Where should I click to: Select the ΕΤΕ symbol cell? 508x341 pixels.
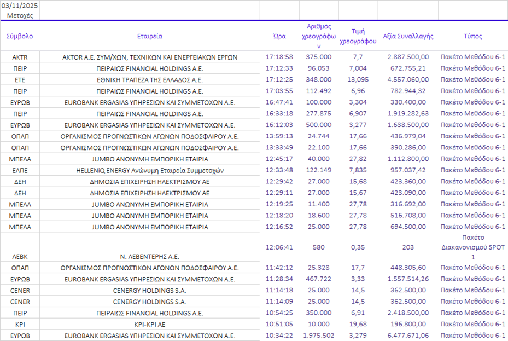click(x=20, y=79)
